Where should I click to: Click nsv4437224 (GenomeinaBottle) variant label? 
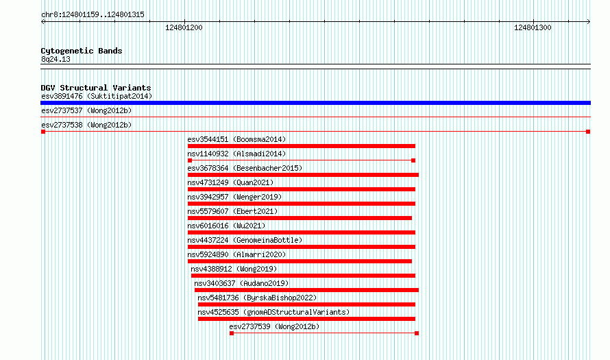pyautogui.click(x=245, y=240)
